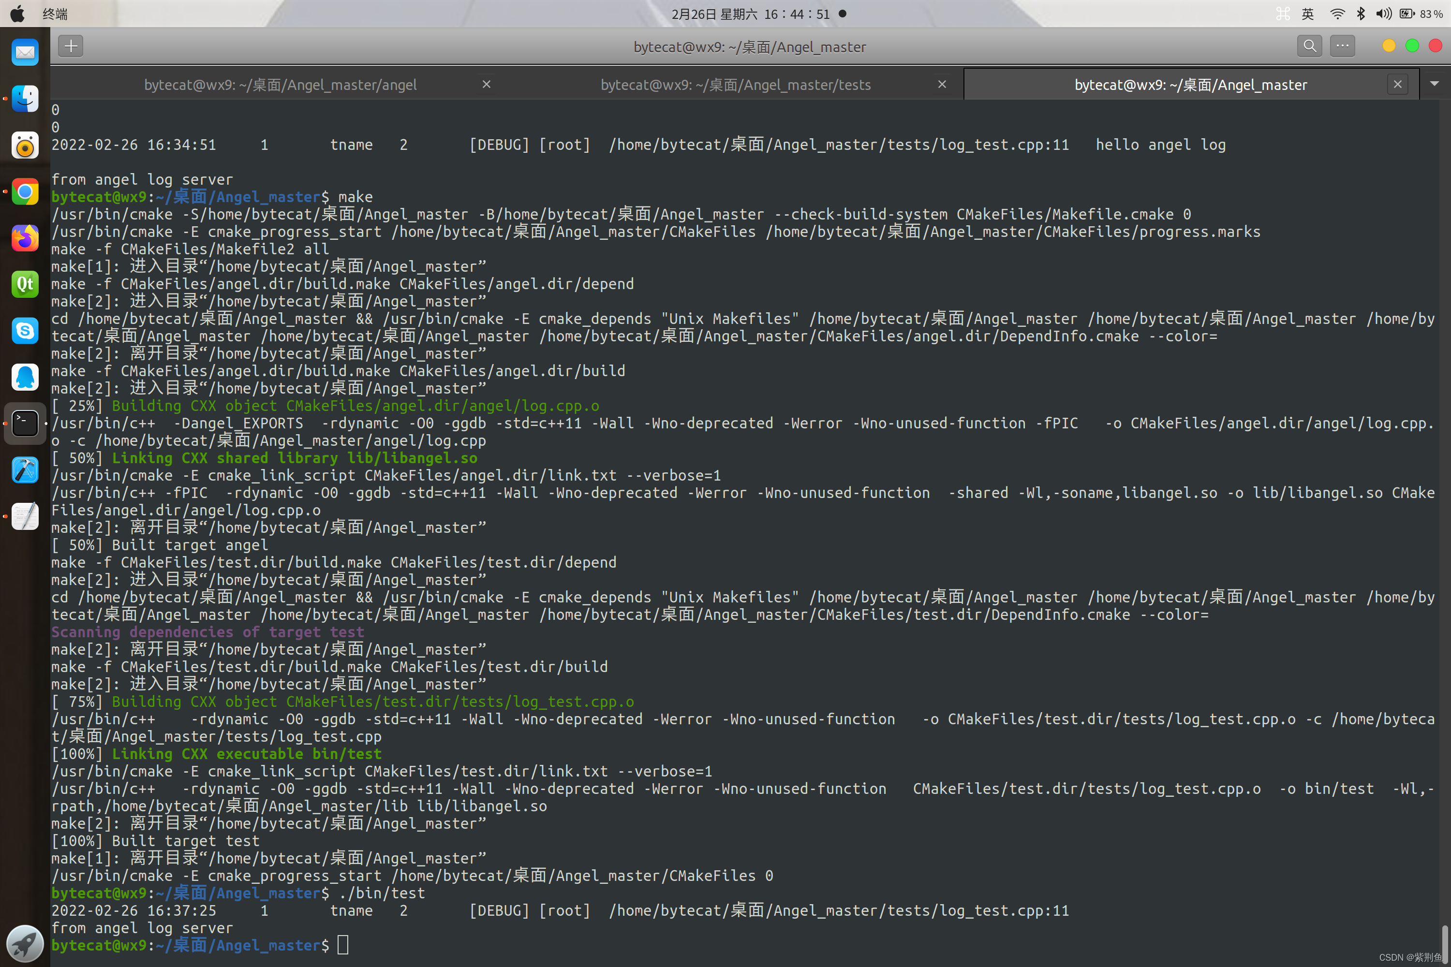
Task: Open the three-dots terminal menu
Action: 1343,46
